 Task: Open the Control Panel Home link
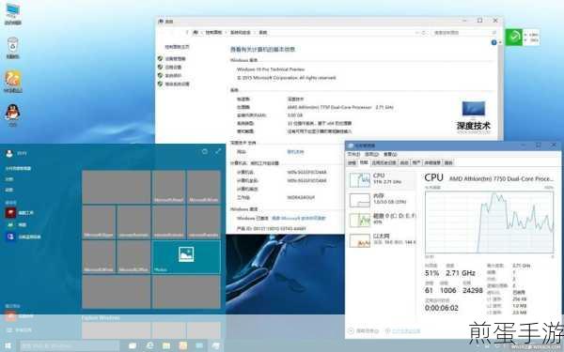click(x=177, y=47)
